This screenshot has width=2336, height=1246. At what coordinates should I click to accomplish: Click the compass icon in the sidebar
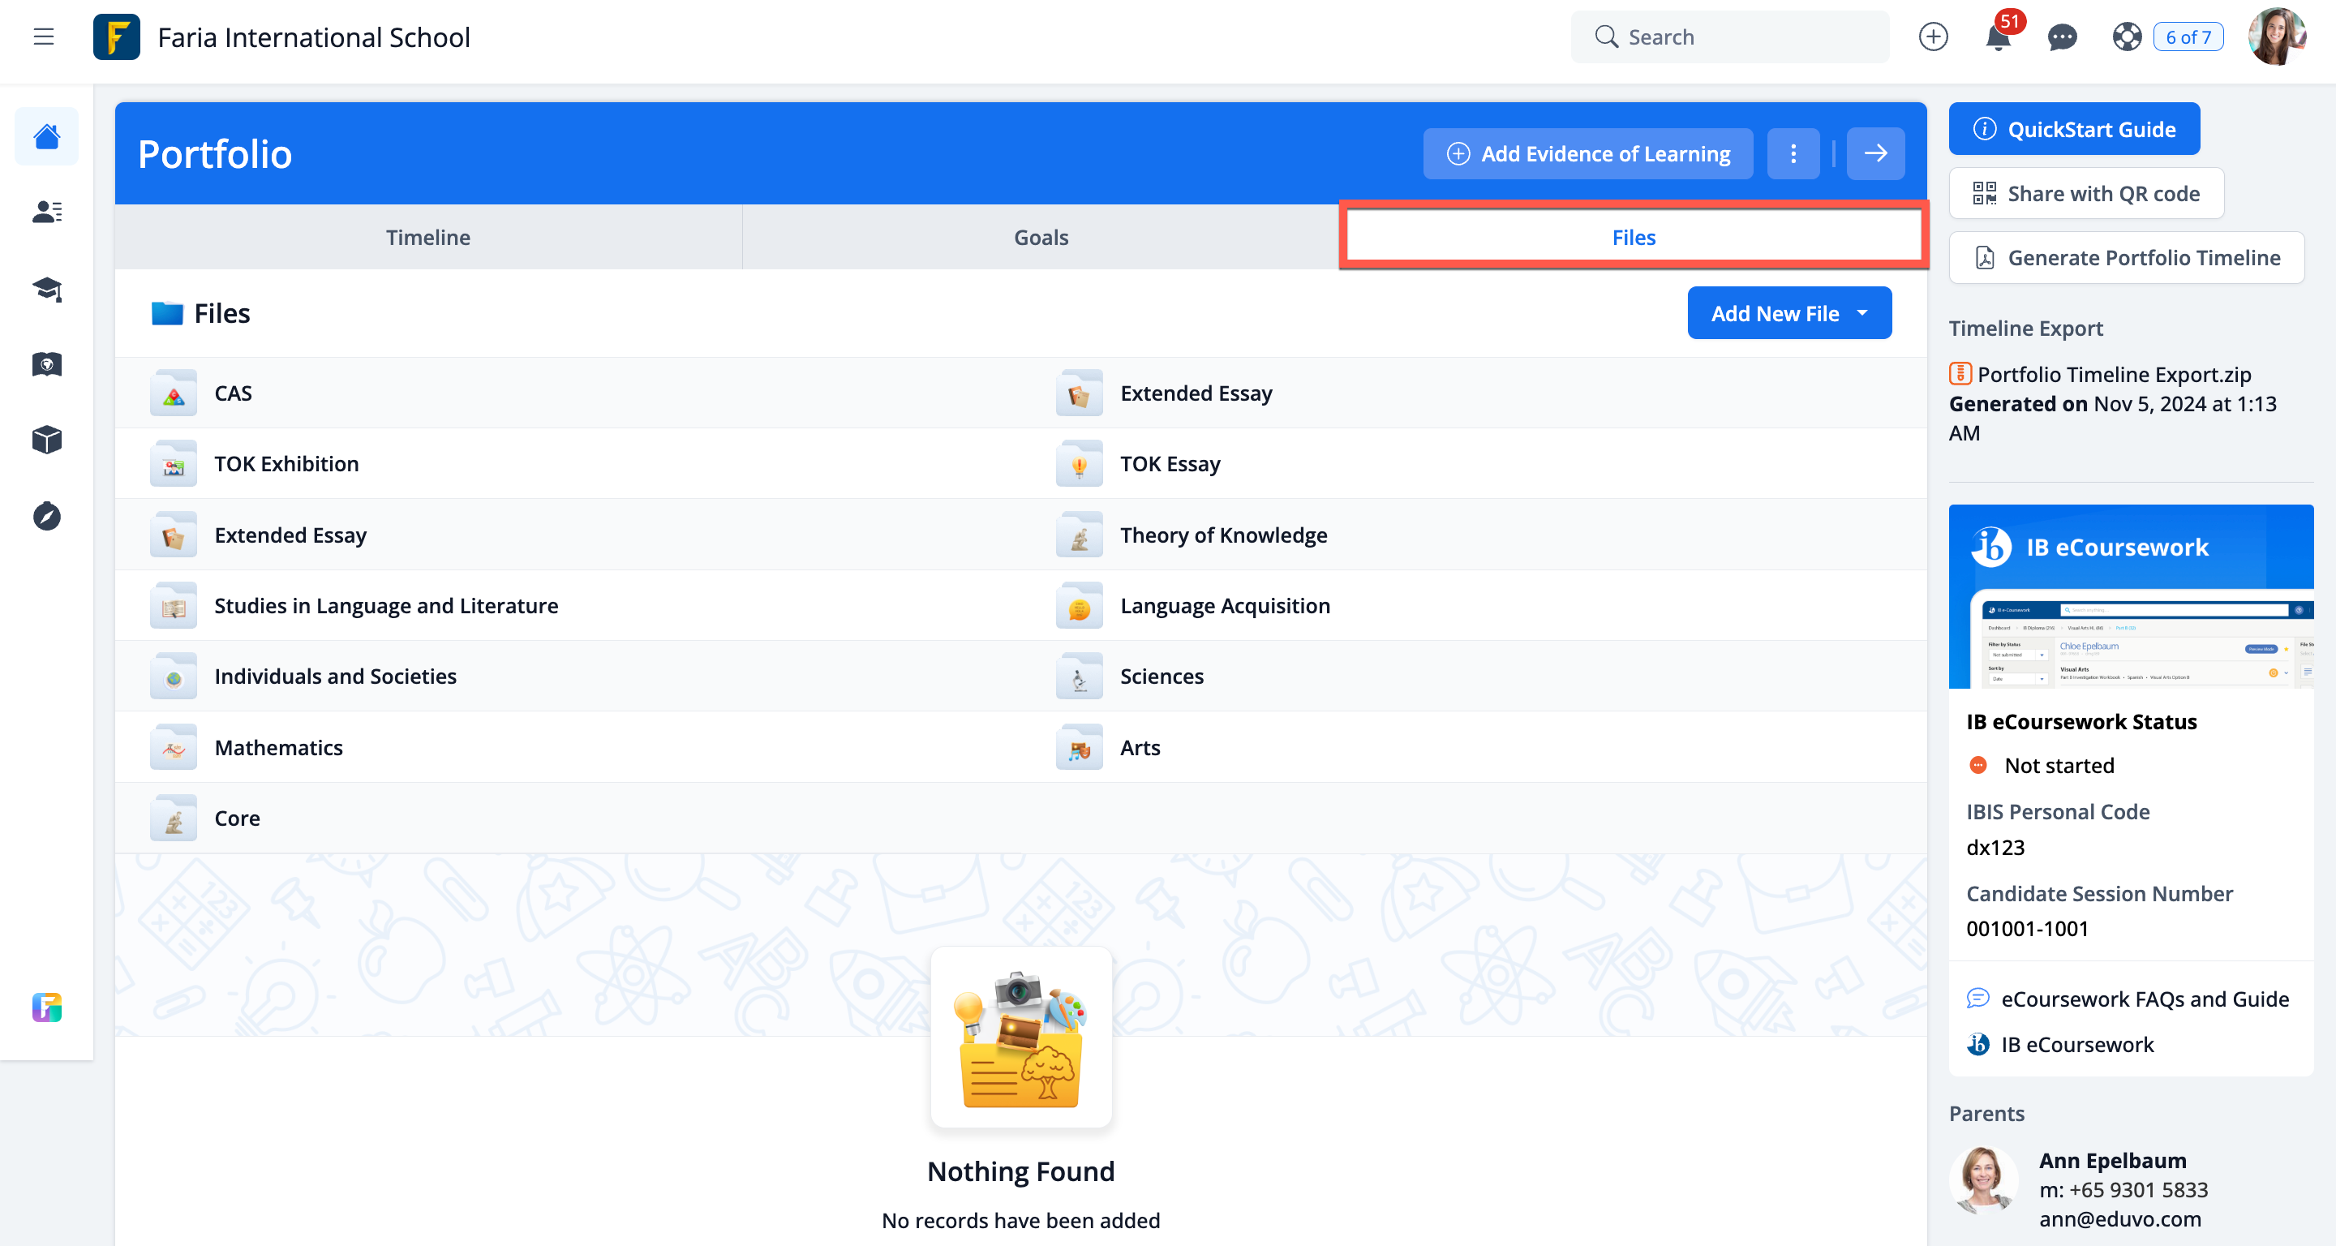(x=46, y=516)
